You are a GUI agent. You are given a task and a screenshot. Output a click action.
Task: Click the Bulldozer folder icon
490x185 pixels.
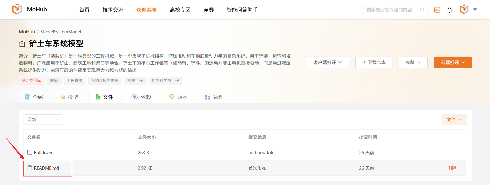tap(30, 152)
